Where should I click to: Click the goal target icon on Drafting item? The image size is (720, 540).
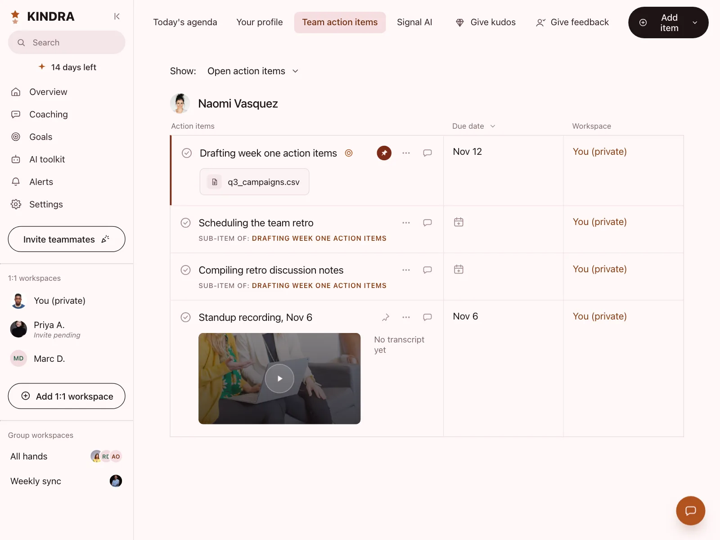349,153
